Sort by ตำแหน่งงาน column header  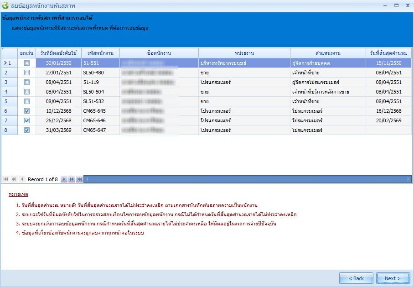pos(328,53)
